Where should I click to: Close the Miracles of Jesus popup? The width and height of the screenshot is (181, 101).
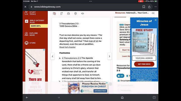(x=156, y=20)
